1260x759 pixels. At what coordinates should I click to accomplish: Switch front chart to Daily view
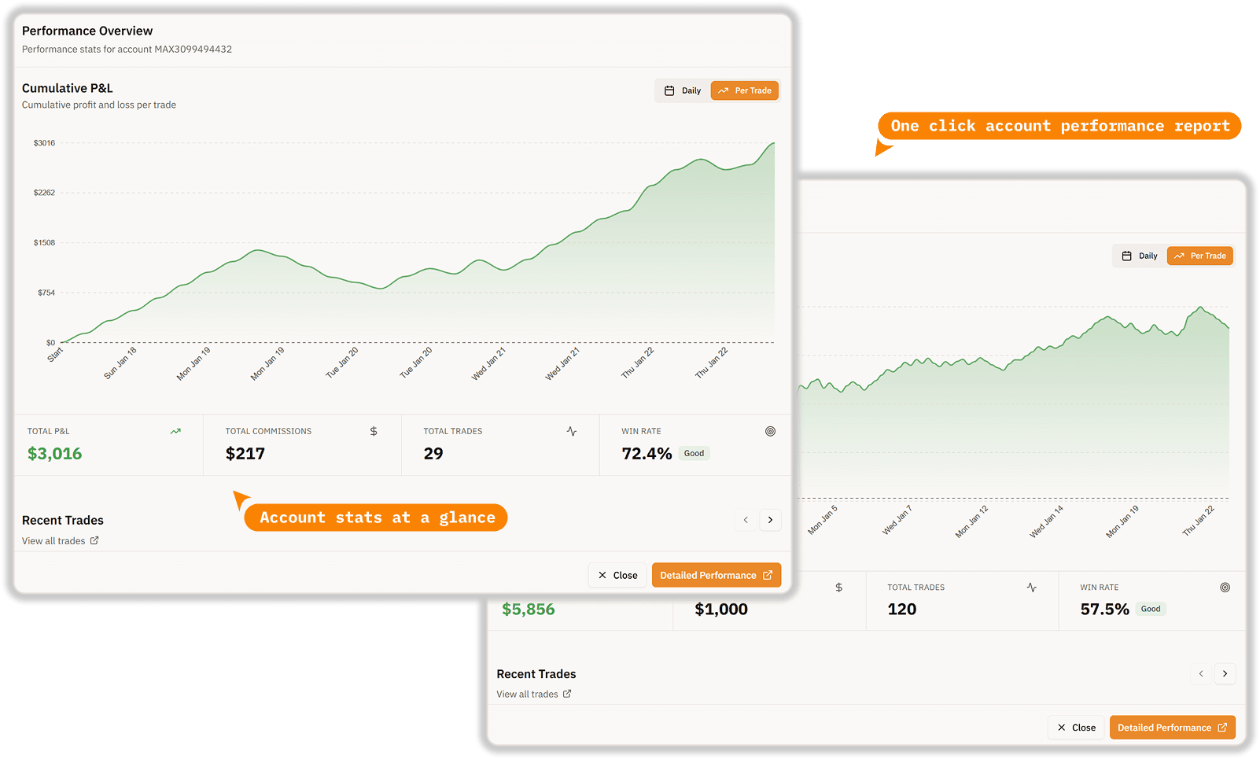[683, 90]
